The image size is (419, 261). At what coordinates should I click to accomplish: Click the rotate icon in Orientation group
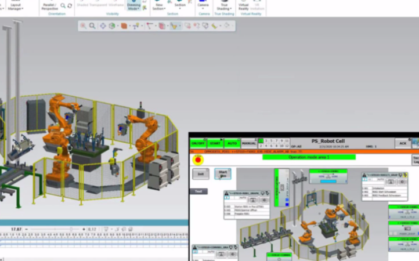point(70,6)
